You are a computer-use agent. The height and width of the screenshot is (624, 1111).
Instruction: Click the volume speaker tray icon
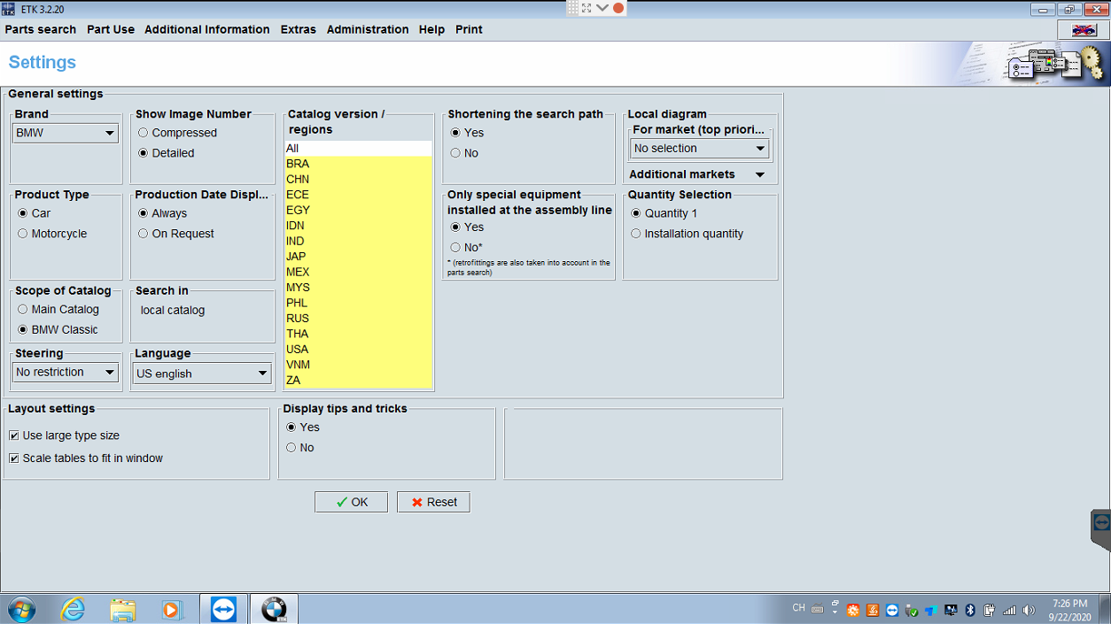click(1029, 610)
